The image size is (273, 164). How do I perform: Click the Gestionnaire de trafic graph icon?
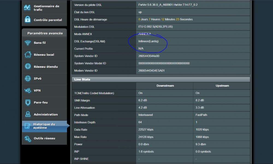tap(27, 8)
